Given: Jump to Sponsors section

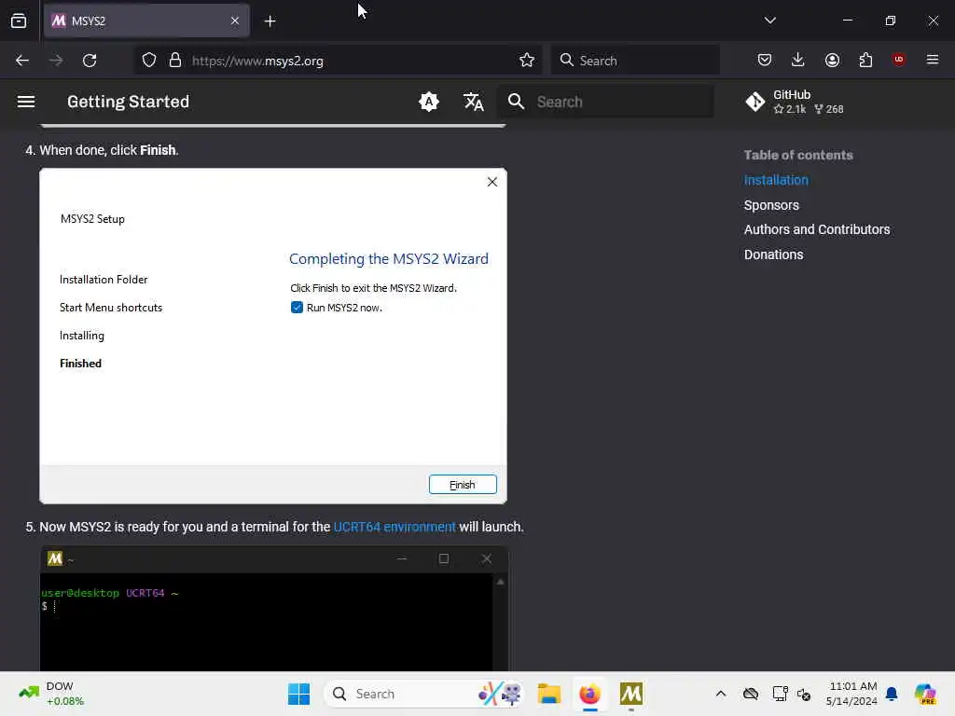Looking at the screenshot, I should (771, 205).
